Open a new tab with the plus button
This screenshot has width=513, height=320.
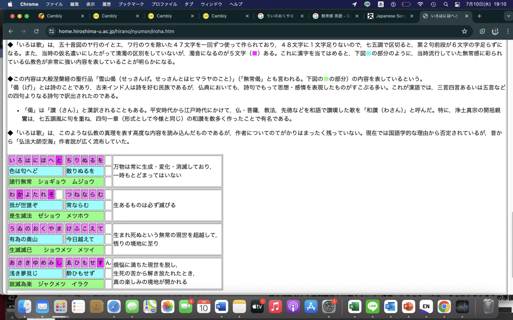479,15
